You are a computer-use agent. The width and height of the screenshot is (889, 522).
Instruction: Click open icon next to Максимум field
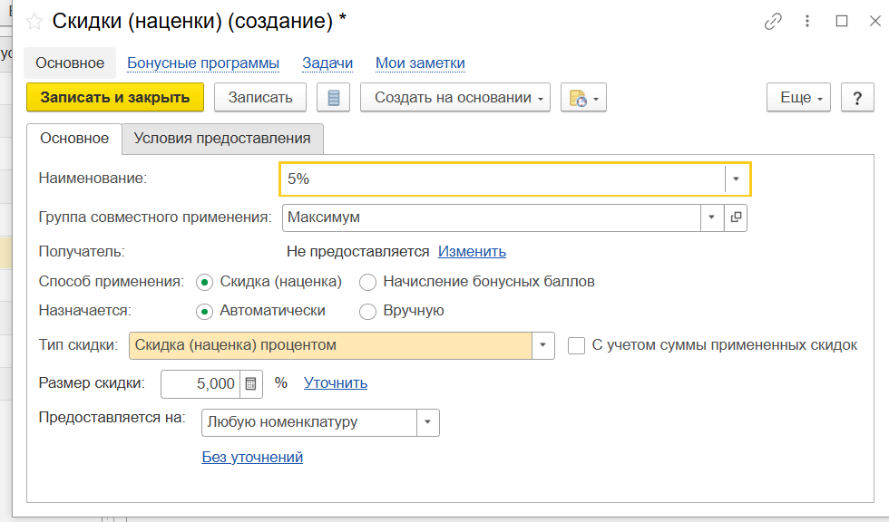736,217
